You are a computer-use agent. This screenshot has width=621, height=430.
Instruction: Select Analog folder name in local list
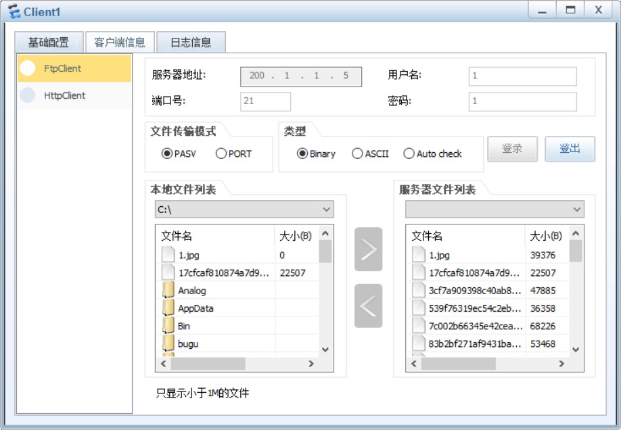[192, 291]
